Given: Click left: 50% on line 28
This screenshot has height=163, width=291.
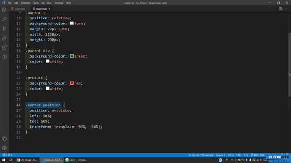Looking at the screenshot, I should pos(40,116).
